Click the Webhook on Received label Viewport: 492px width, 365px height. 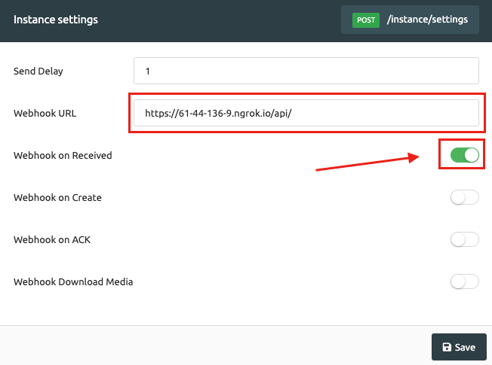[x=63, y=156]
